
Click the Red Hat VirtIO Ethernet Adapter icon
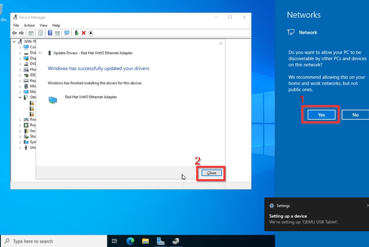point(53,100)
